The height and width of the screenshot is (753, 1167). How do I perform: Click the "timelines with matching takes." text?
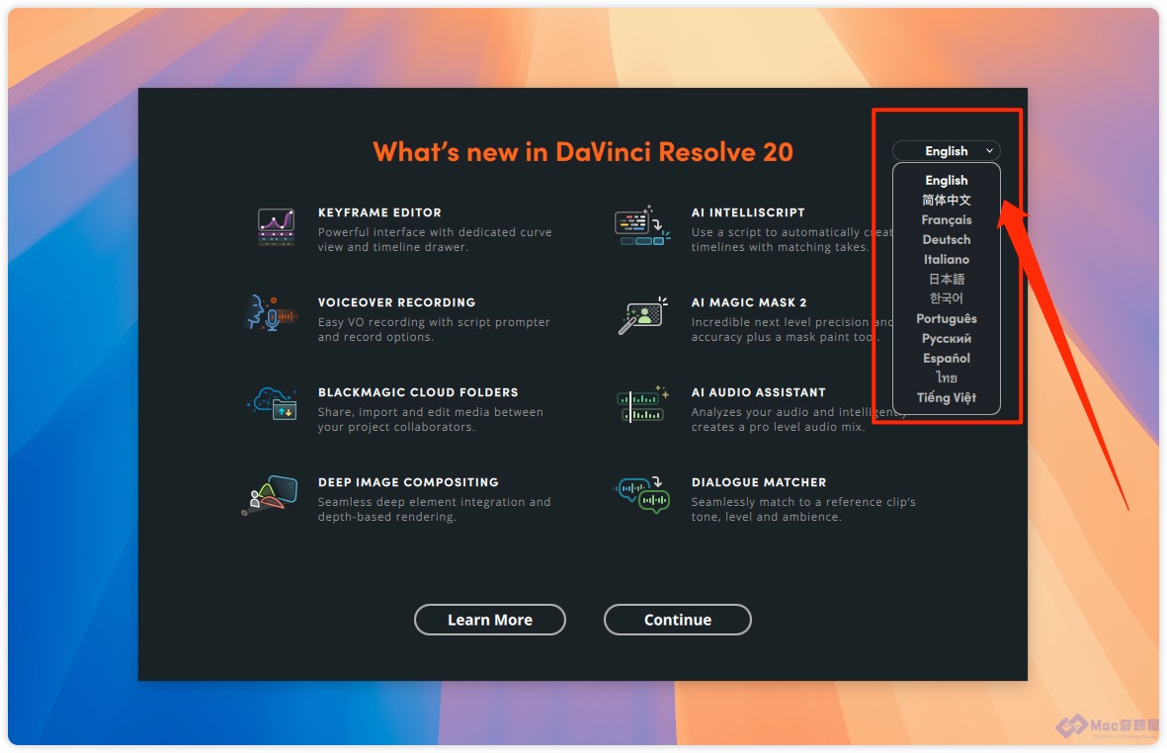[780, 247]
